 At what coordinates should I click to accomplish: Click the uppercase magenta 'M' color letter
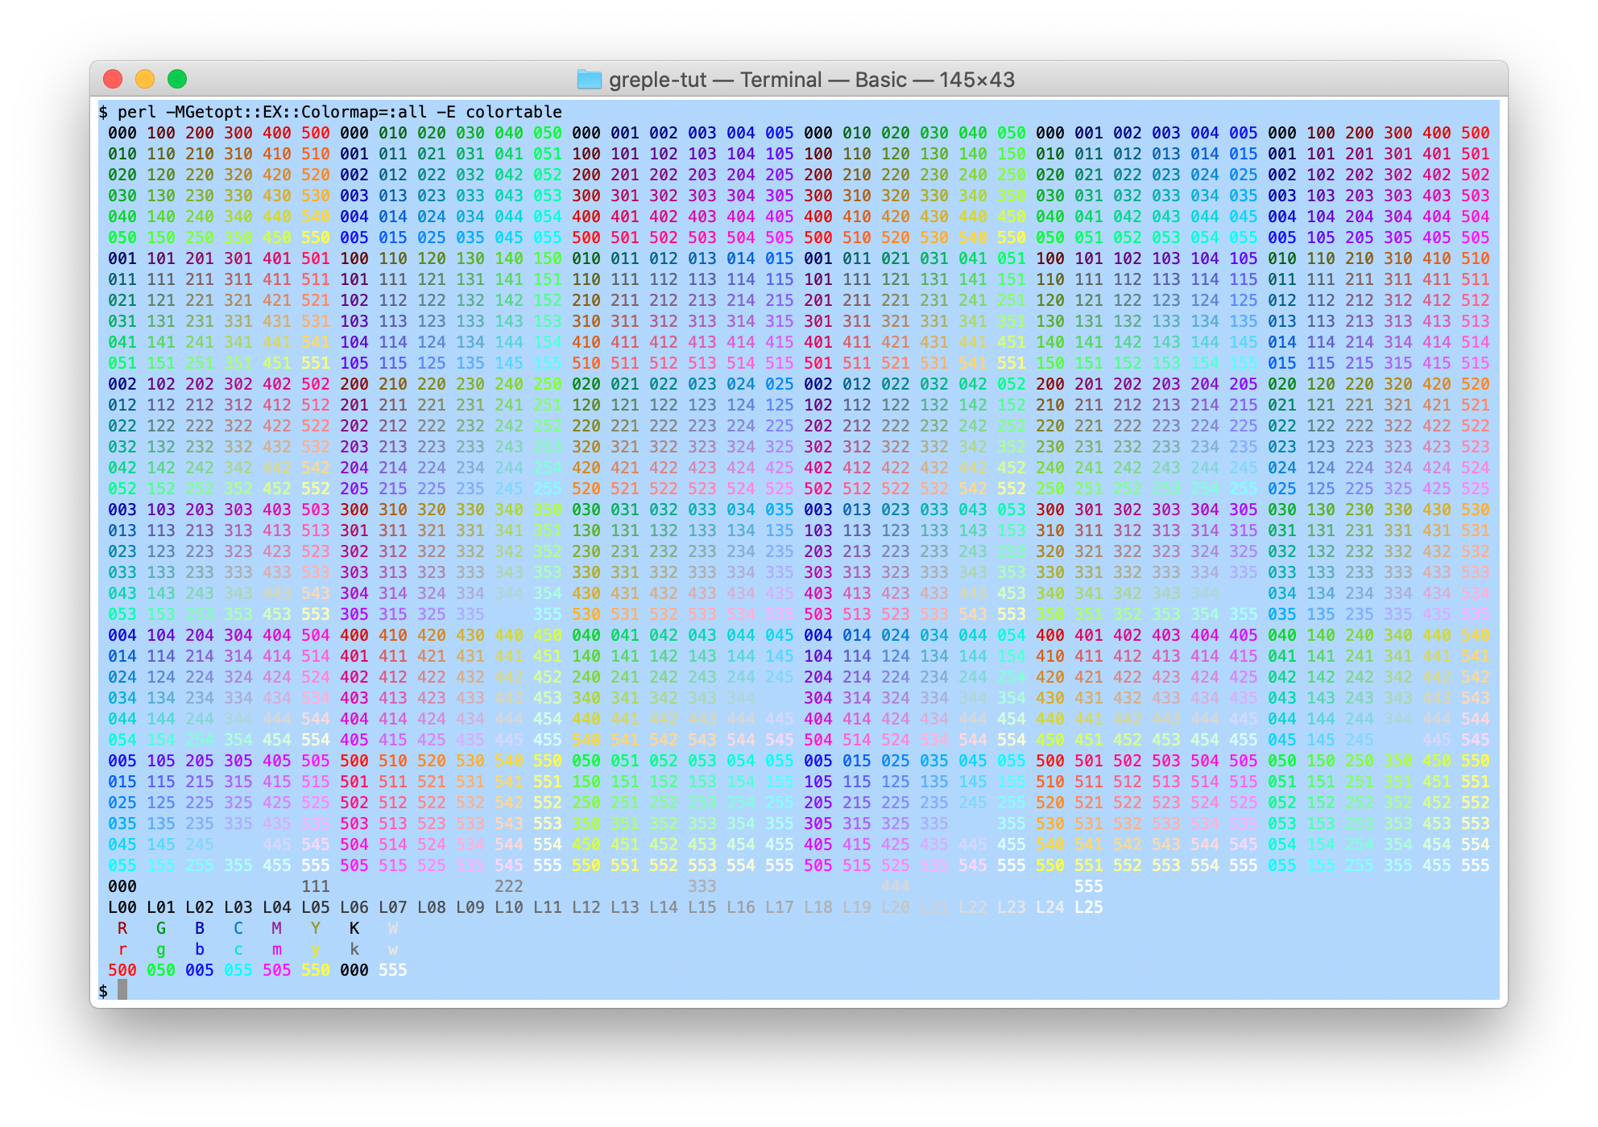point(277,928)
